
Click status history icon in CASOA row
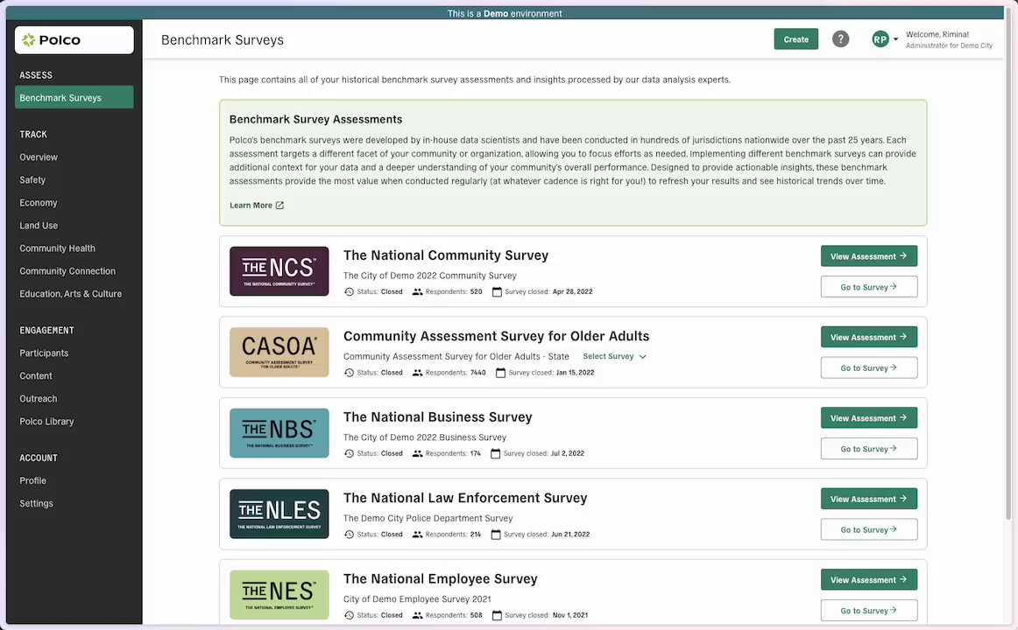350,374
